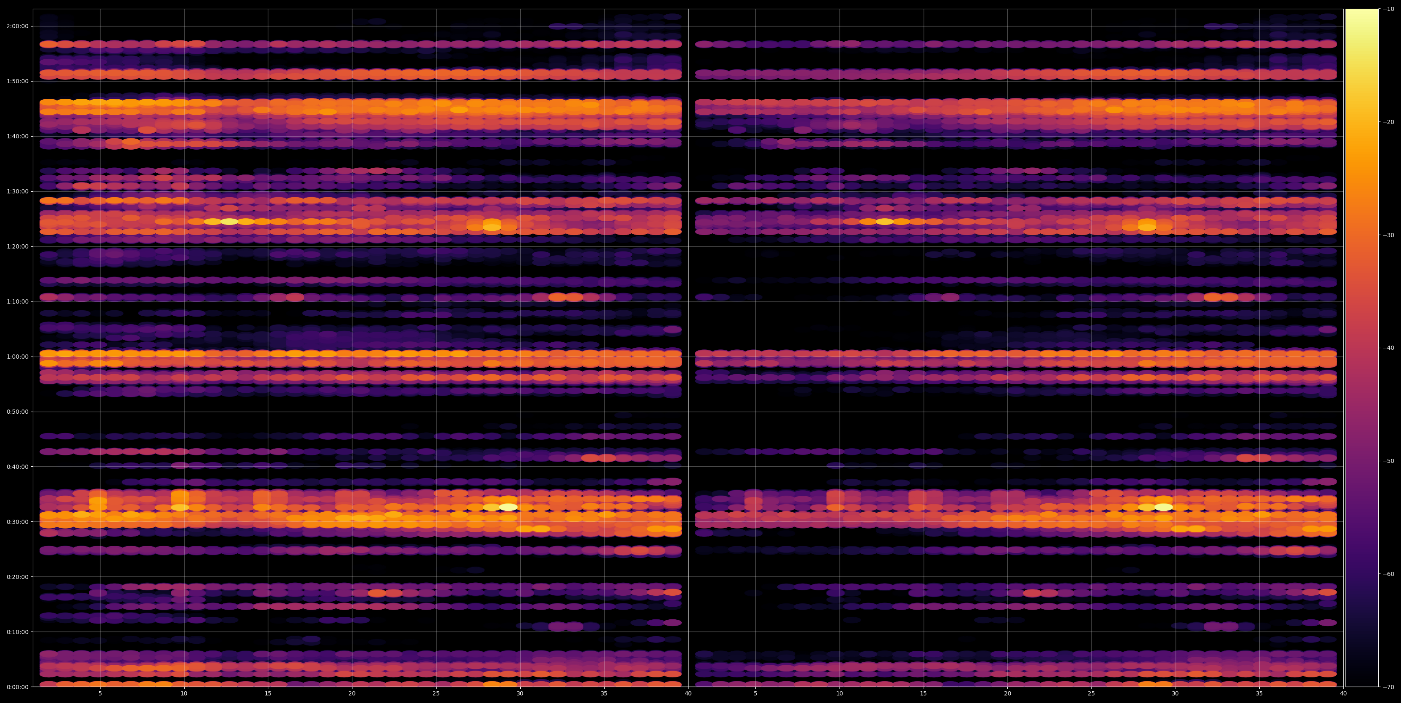Click the 0:50:00 time axis label
This screenshot has height=703, width=1401.
tap(18, 412)
